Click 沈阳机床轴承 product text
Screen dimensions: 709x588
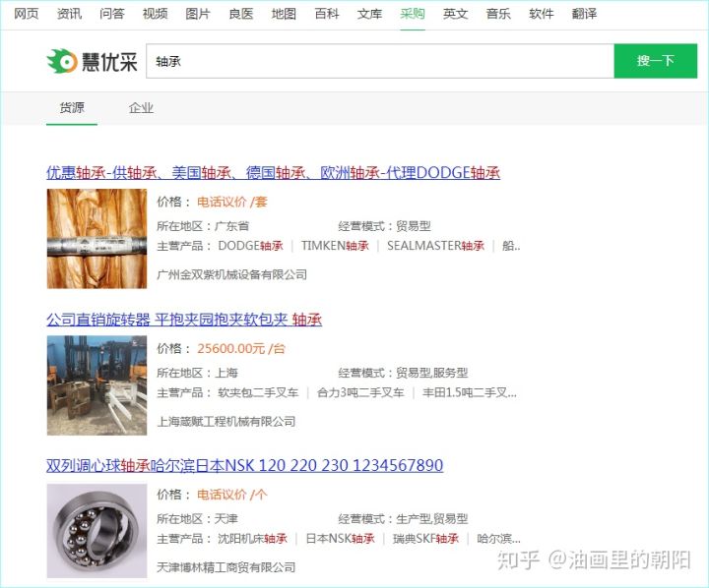[252, 538]
